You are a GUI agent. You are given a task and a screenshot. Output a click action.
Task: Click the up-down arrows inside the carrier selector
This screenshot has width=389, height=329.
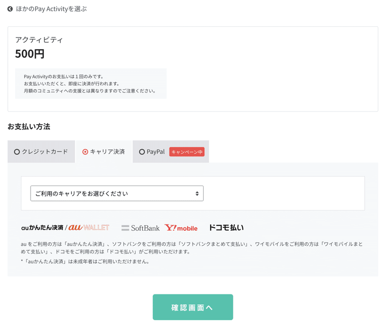tap(197, 193)
